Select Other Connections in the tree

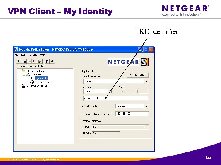pyautogui.click(x=37, y=86)
